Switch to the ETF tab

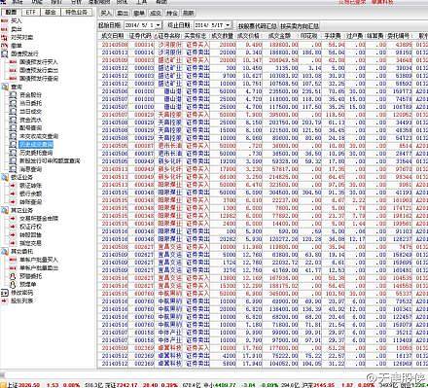[x=31, y=13]
